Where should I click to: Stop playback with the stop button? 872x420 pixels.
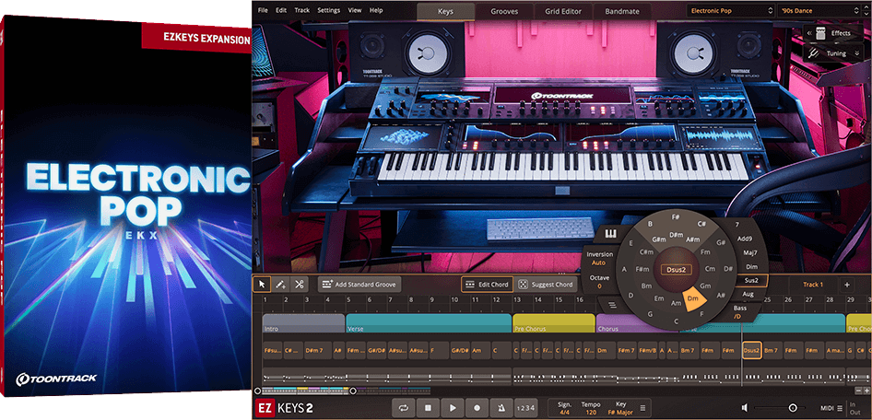coord(429,408)
